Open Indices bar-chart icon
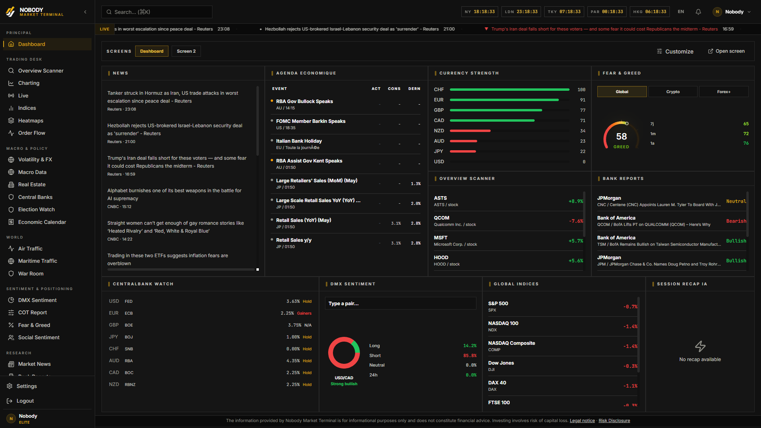 [11, 108]
